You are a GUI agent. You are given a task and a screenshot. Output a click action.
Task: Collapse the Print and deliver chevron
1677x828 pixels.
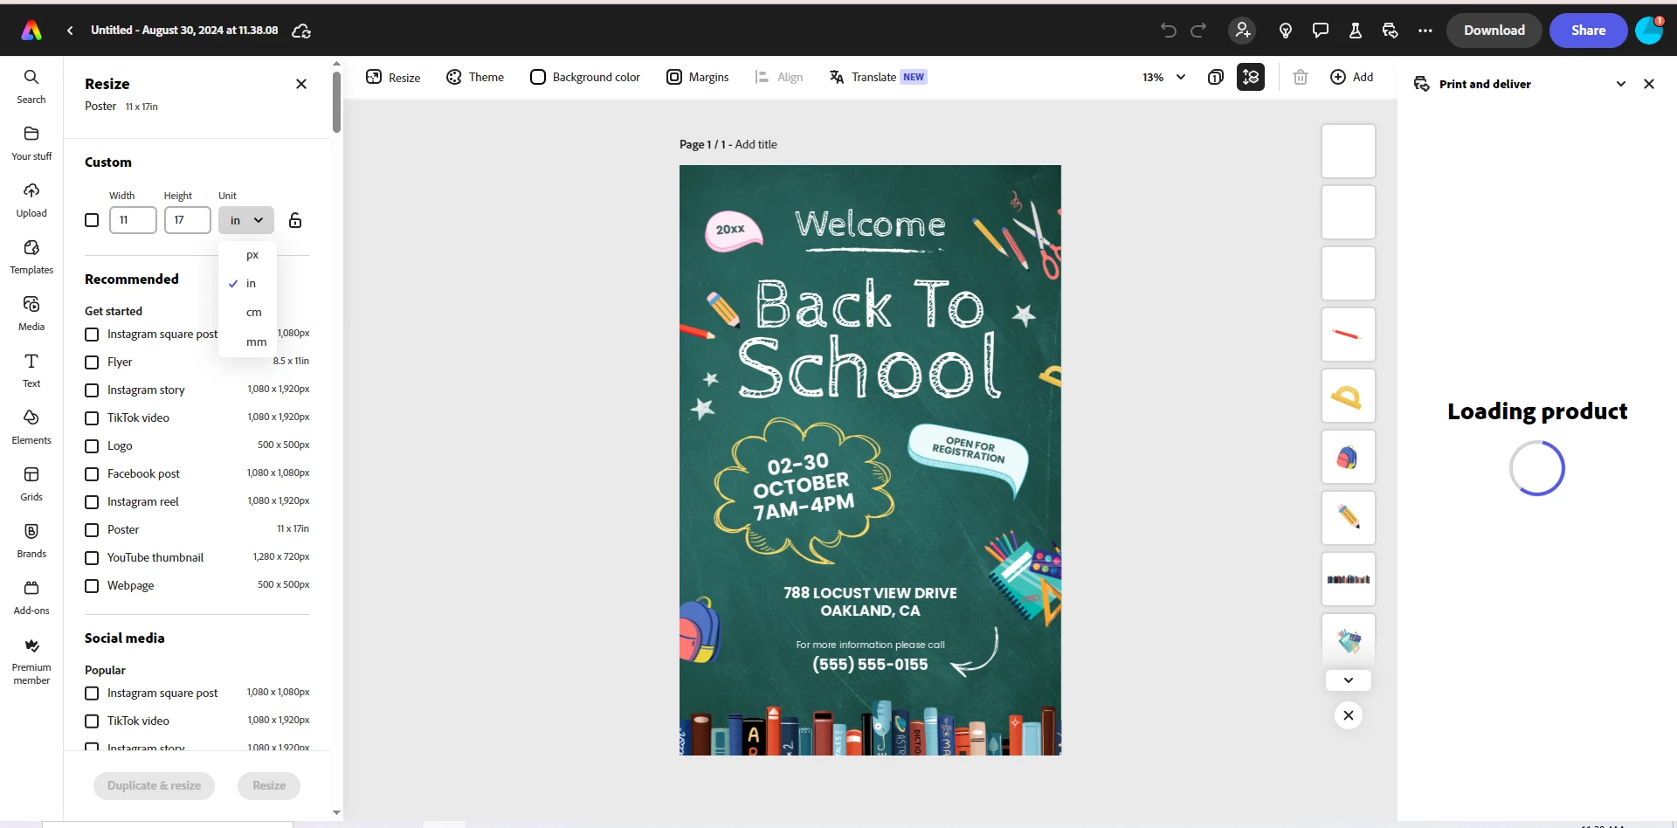[x=1621, y=84]
